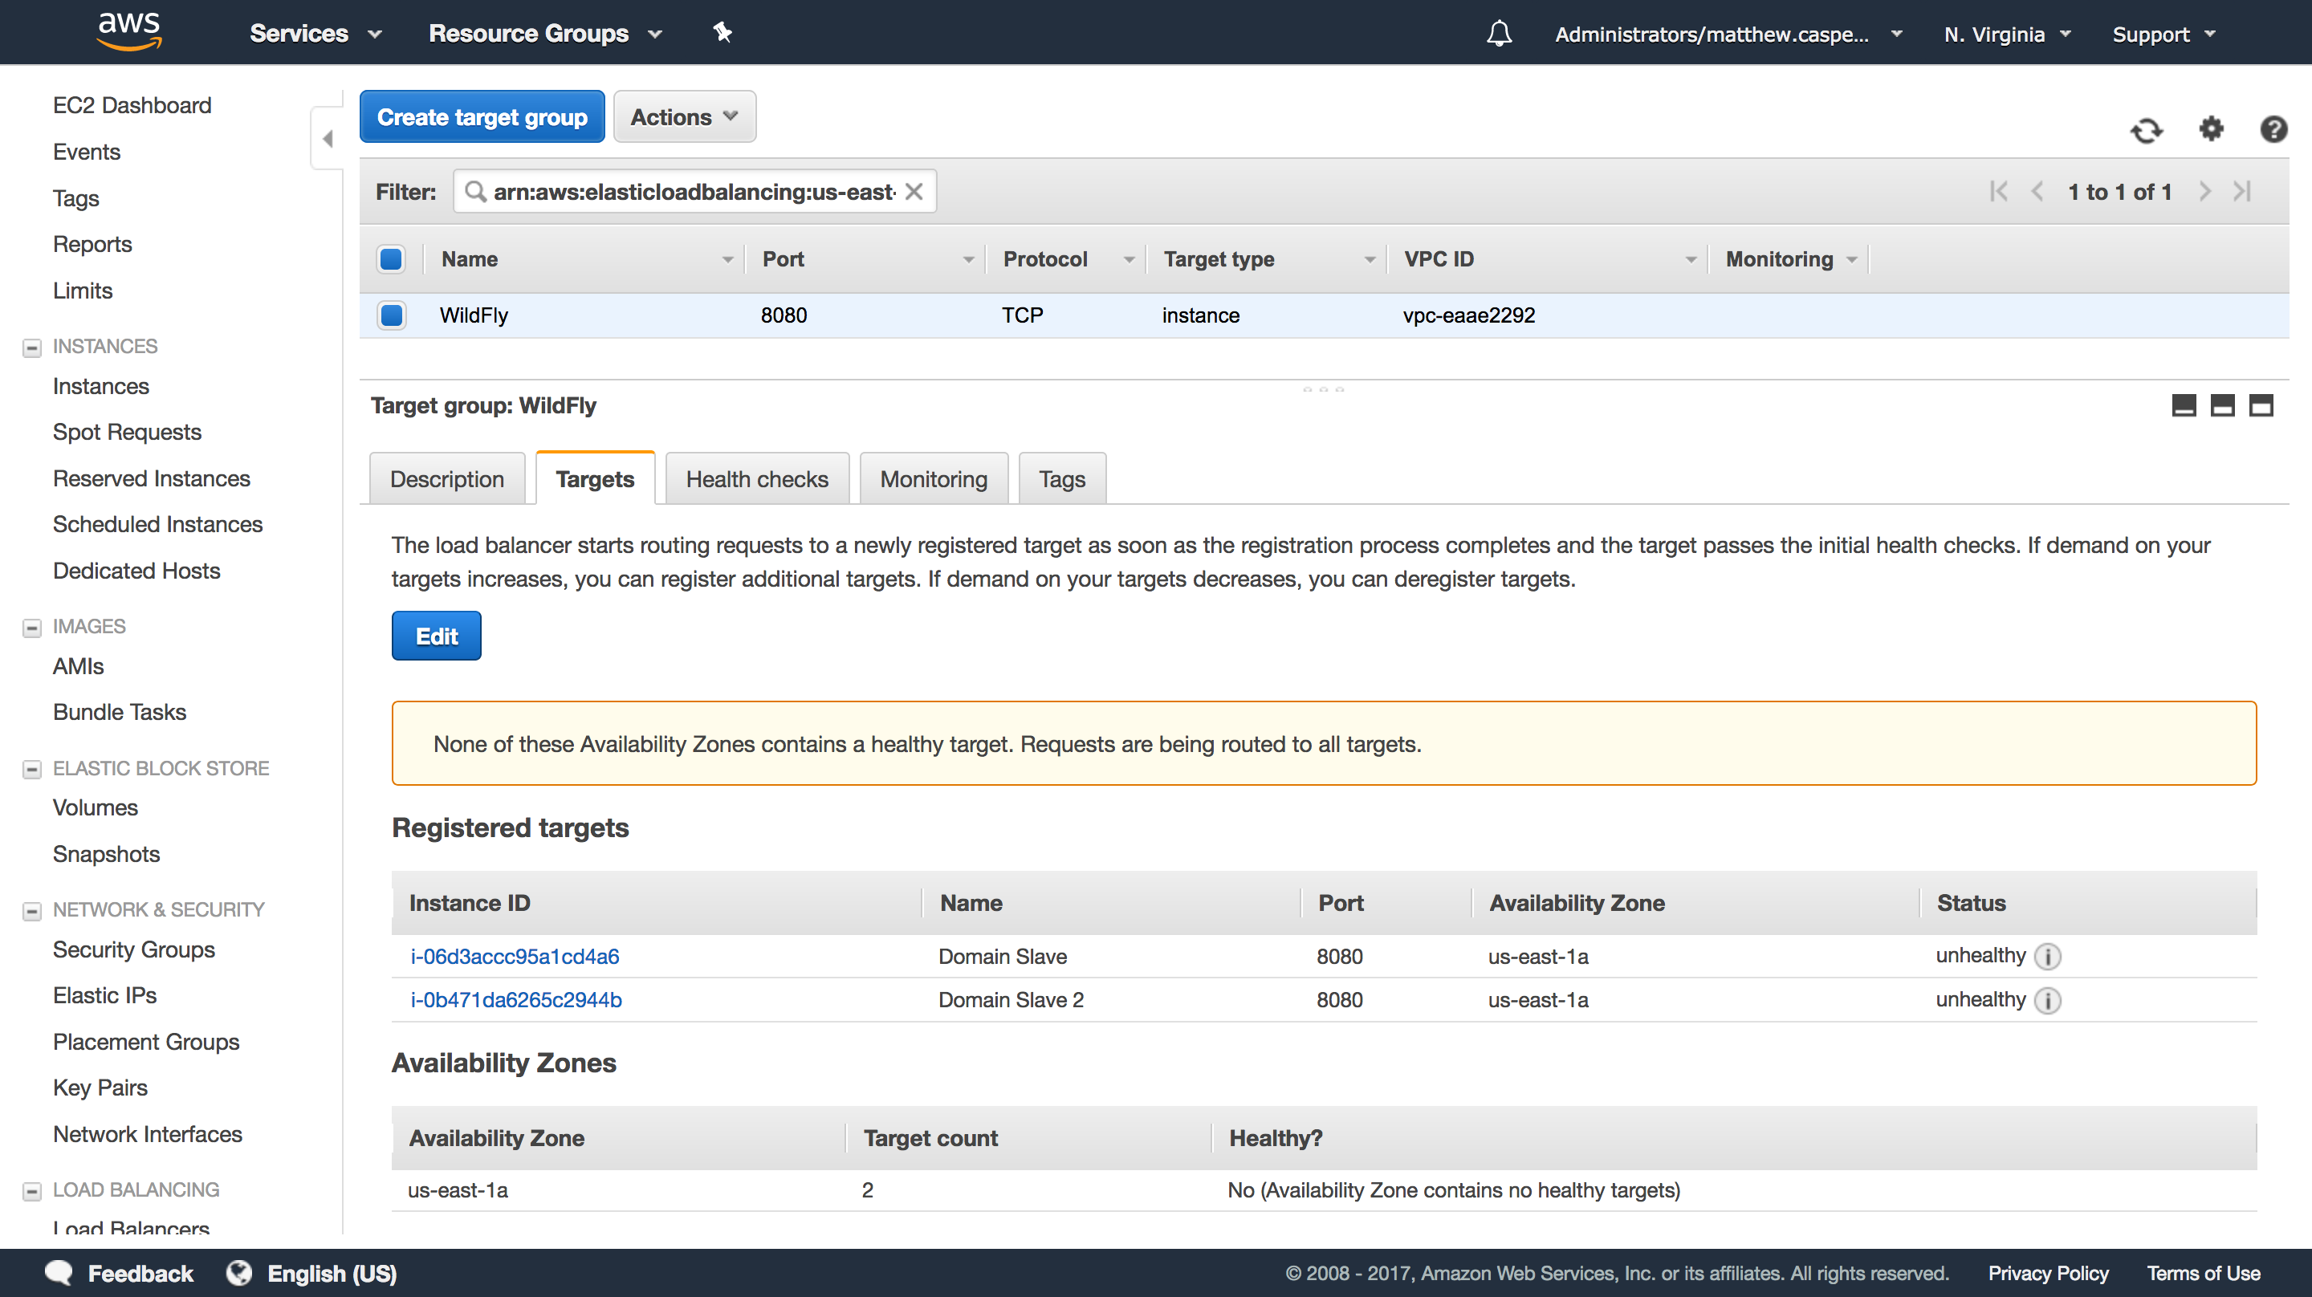Click the pin shortcut icon in navigation bar
The image size is (2312, 1297).
[722, 32]
